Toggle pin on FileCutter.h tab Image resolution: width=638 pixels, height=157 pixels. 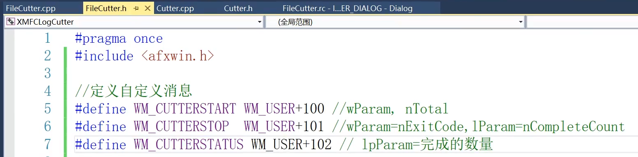tap(136, 8)
